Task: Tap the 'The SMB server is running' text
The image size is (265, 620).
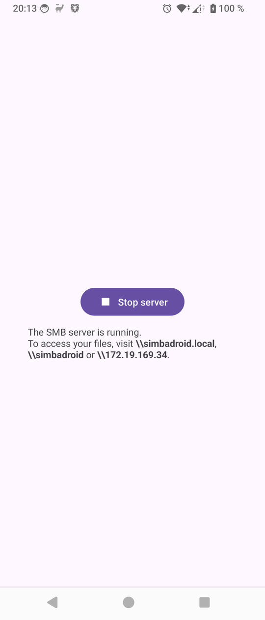Action: coord(84,332)
